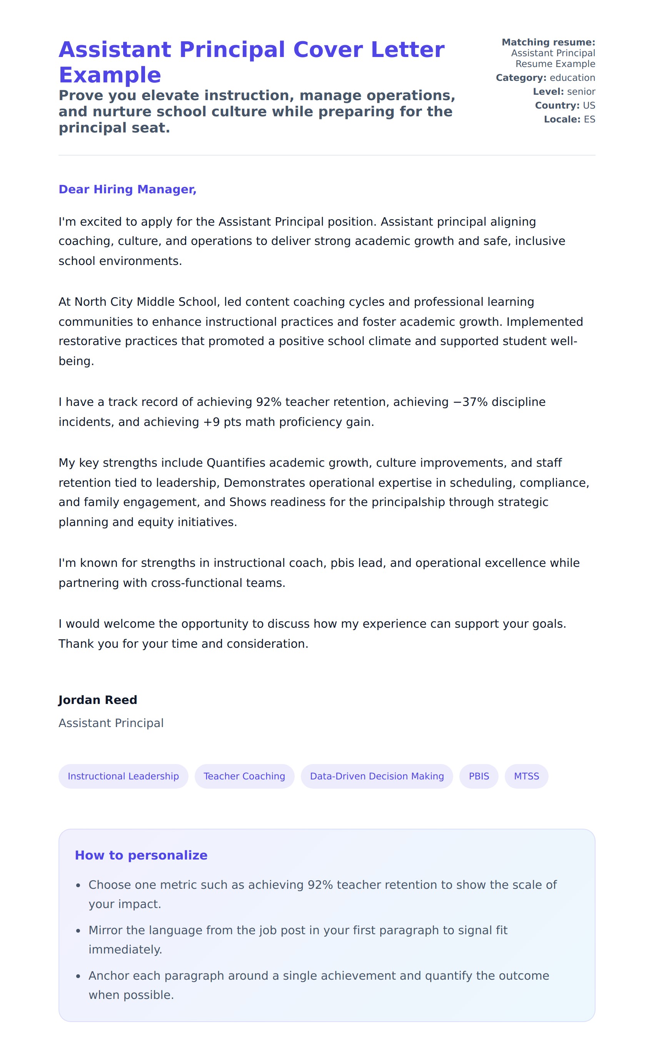Click the 'Anchor each paragraph' tip
Viewport: 654px width, 1059px height.
(x=319, y=985)
